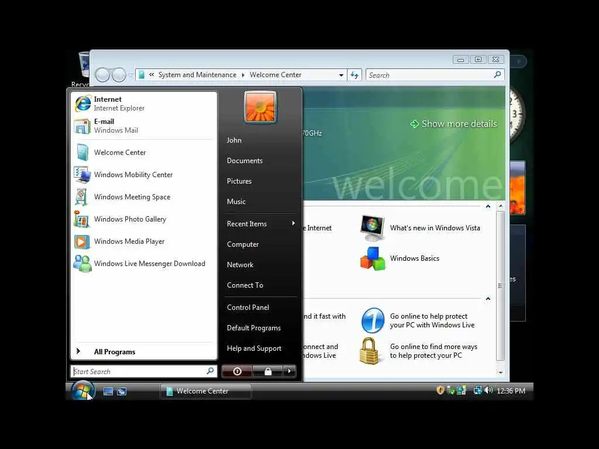Open recent pages dropdown next to Forward
The image size is (599, 449).
point(130,75)
